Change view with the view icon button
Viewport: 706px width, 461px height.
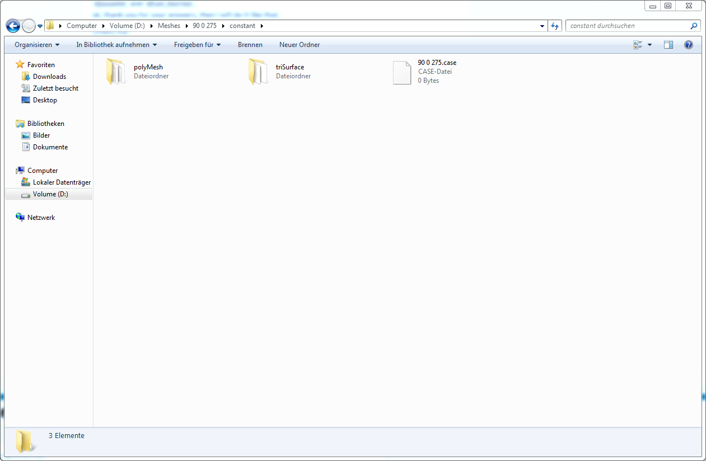pyautogui.click(x=638, y=45)
